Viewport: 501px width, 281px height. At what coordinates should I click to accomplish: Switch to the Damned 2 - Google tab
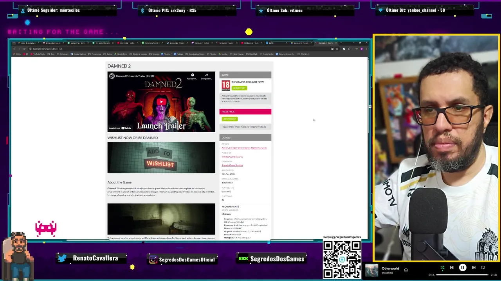click(301, 43)
